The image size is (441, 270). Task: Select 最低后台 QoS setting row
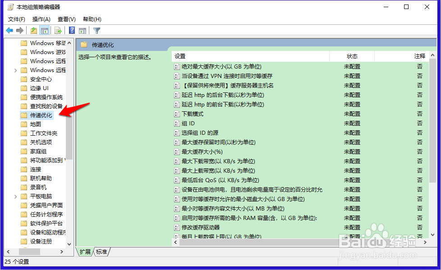pyautogui.click(x=220, y=180)
